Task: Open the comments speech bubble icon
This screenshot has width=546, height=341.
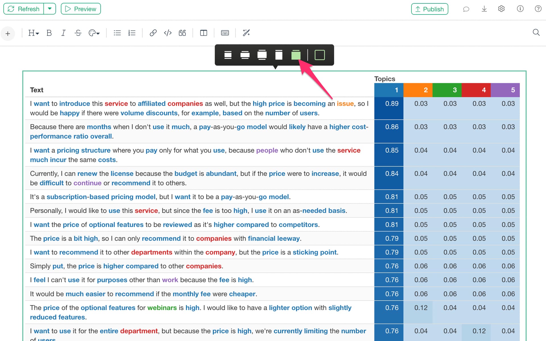Action: 466,9
